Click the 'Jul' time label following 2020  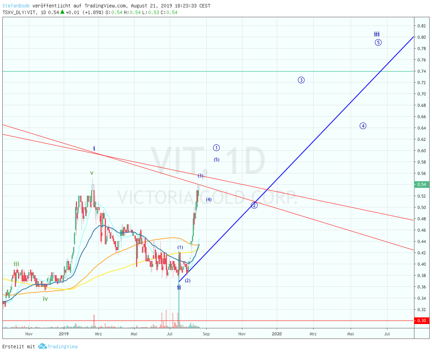point(387,334)
